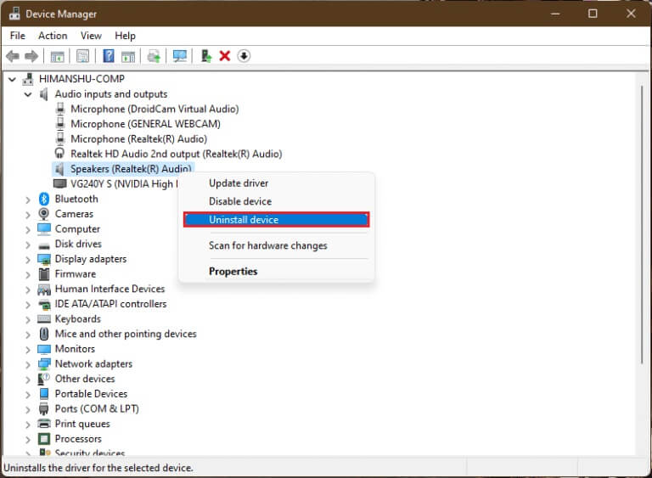Select the Firmware category label
The height and width of the screenshot is (478, 652).
pos(76,274)
